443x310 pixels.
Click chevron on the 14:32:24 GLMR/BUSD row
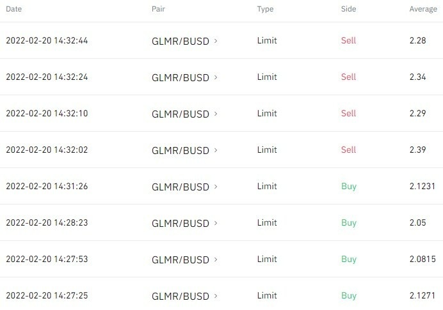216,77
